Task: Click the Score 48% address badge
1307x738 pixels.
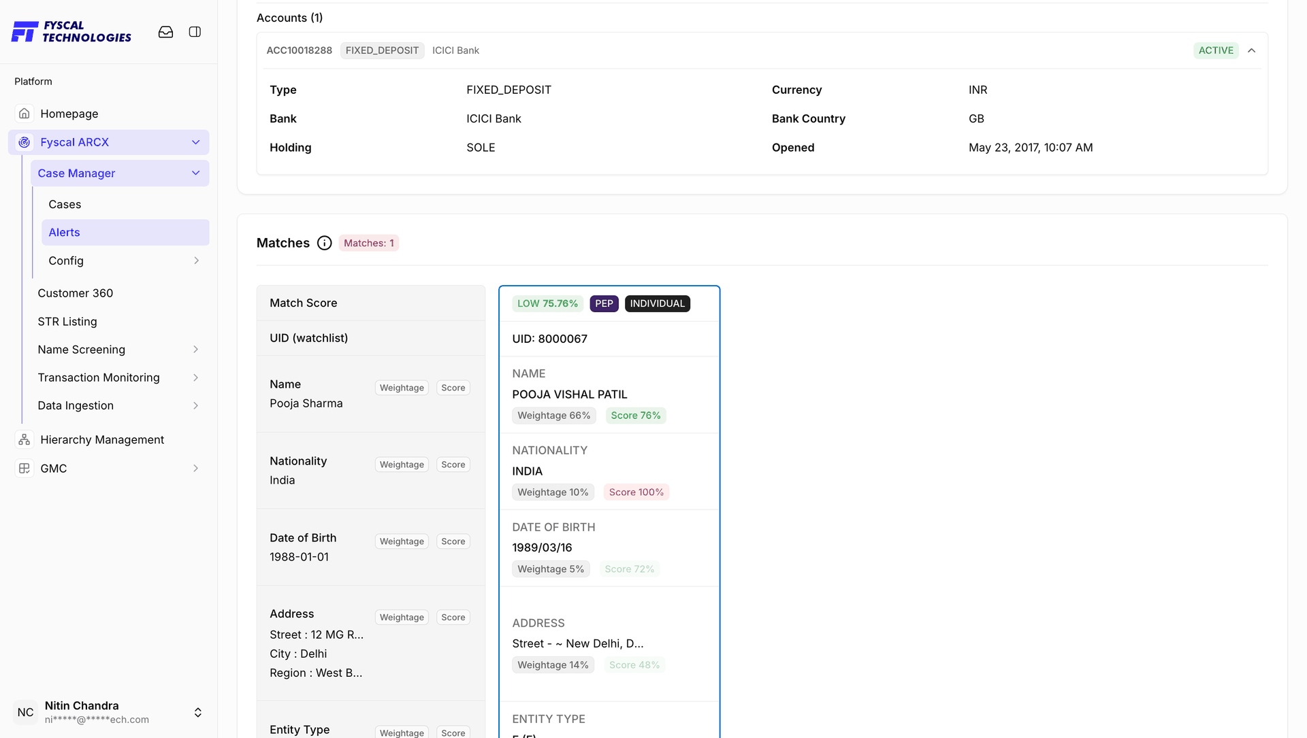Action: [634, 665]
